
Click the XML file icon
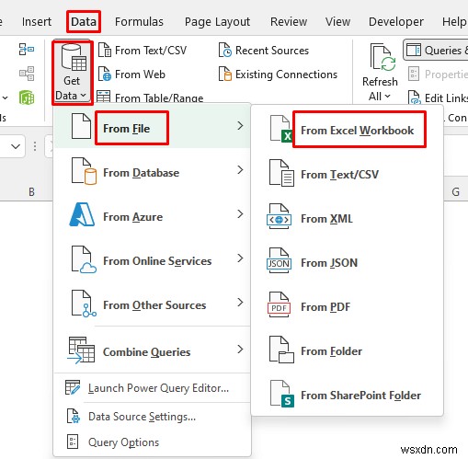coord(279,216)
